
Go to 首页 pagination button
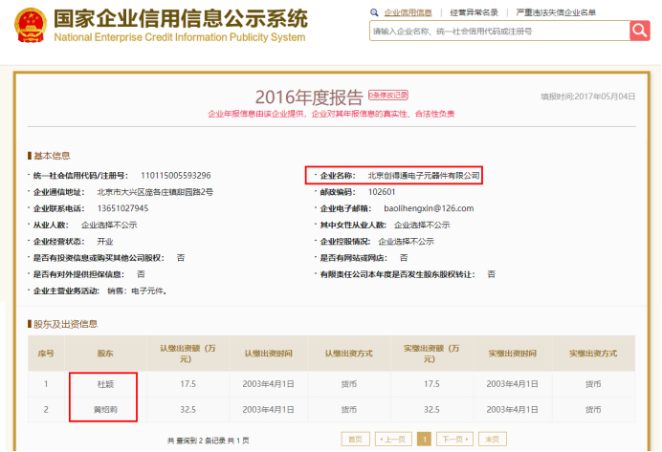[x=356, y=439]
